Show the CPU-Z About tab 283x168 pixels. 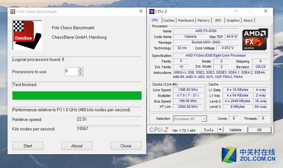tap(248, 20)
